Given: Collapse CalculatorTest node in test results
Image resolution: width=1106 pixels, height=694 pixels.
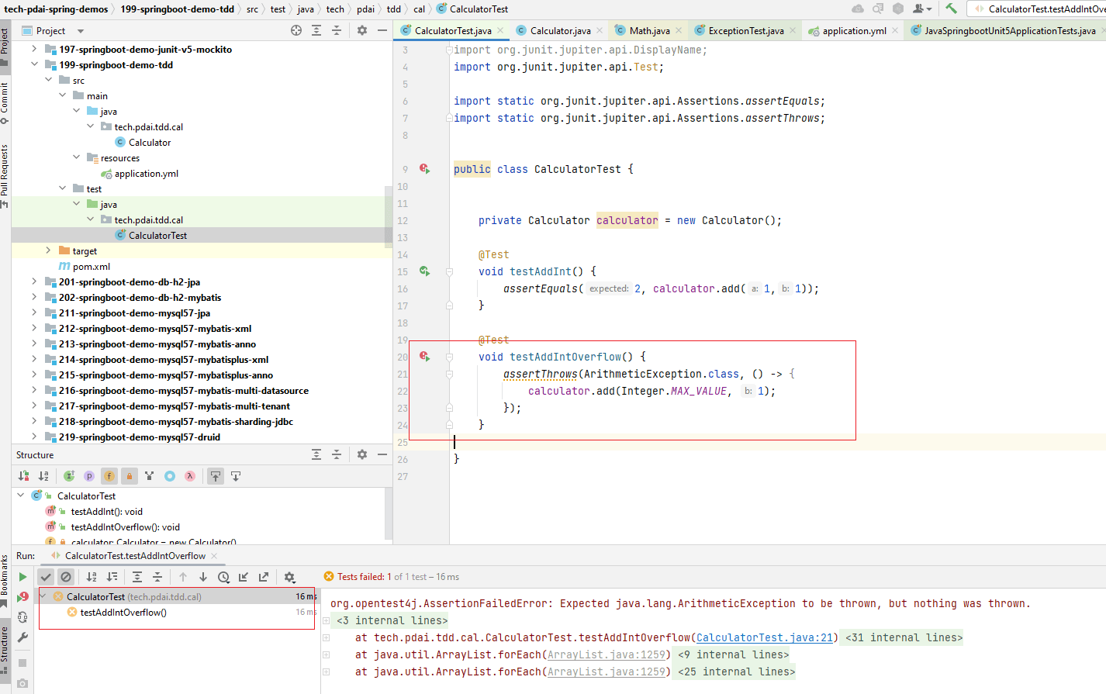Looking at the screenshot, I should coord(43,596).
